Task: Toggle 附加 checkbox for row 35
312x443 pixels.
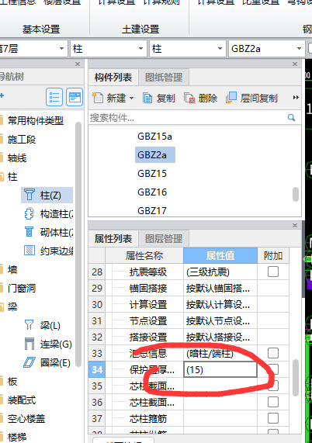Action: point(273,386)
